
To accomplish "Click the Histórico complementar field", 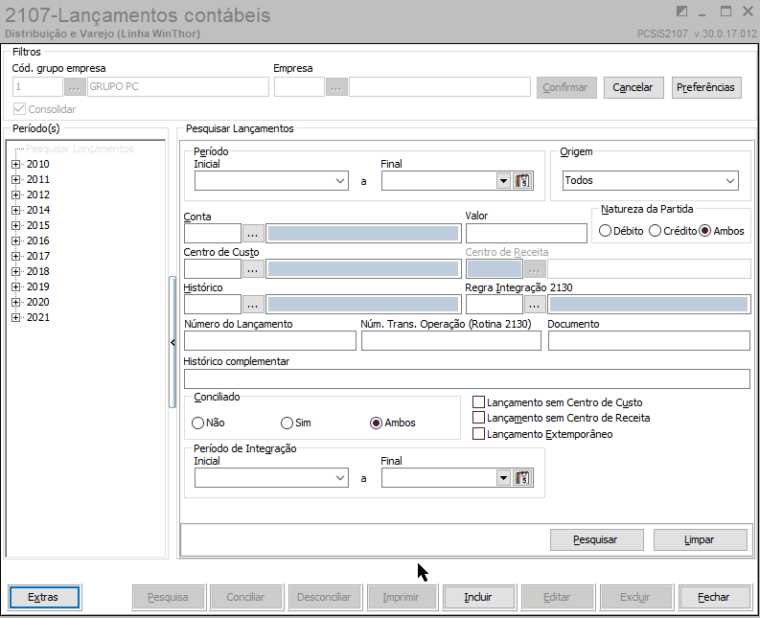I will tap(467, 379).
